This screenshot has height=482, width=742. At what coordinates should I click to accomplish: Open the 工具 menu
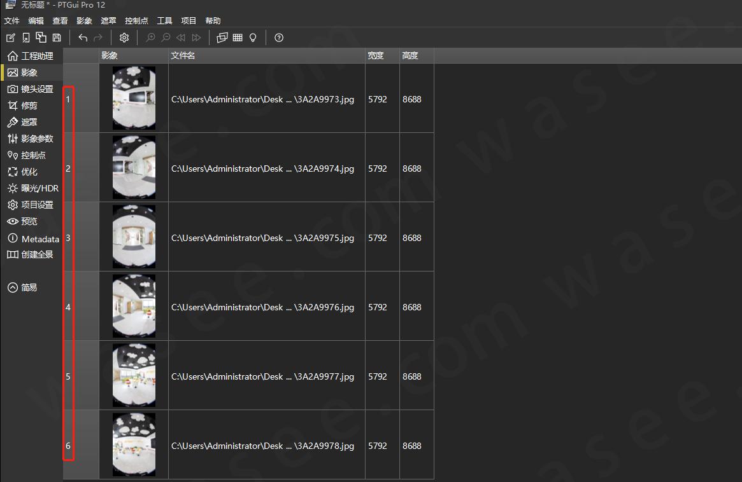pos(165,21)
